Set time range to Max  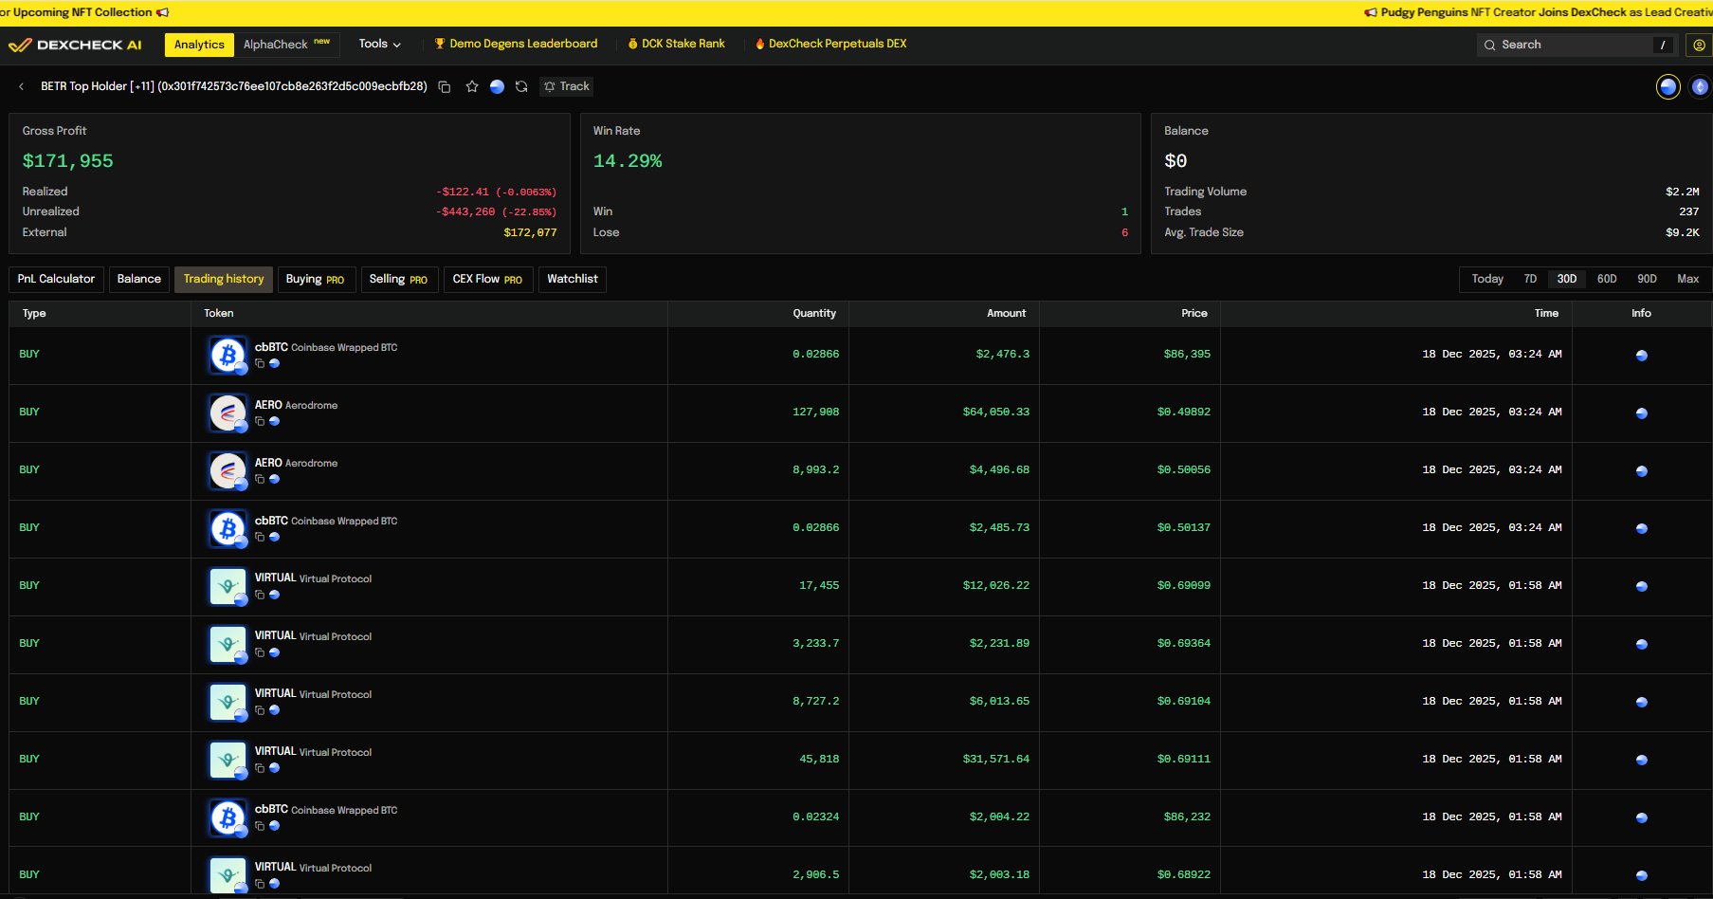pyautogui.click(x=1687, y=279)
